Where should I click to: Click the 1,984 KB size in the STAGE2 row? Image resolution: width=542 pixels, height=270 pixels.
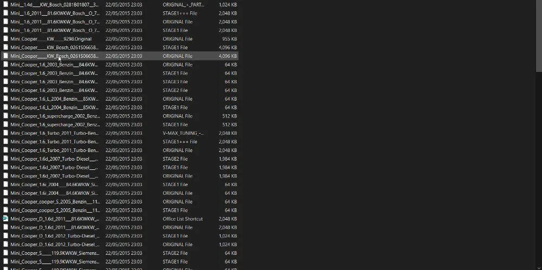coord(228,159)
